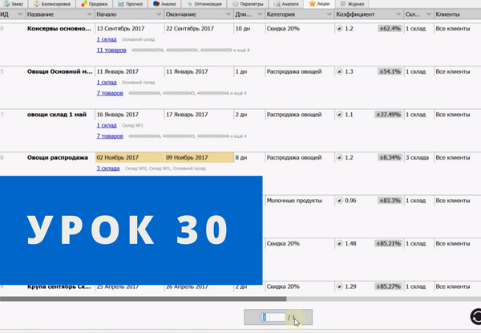Open the 3 склада link
Screen dimensions: 481x333
coord(108,169)
